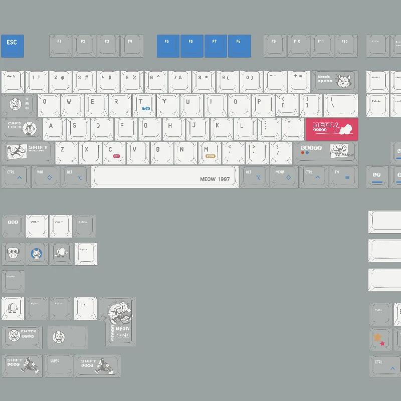Screen dimensions: 401x401
Task: Click the blue F7 keycap
Action: coord(216,46)
